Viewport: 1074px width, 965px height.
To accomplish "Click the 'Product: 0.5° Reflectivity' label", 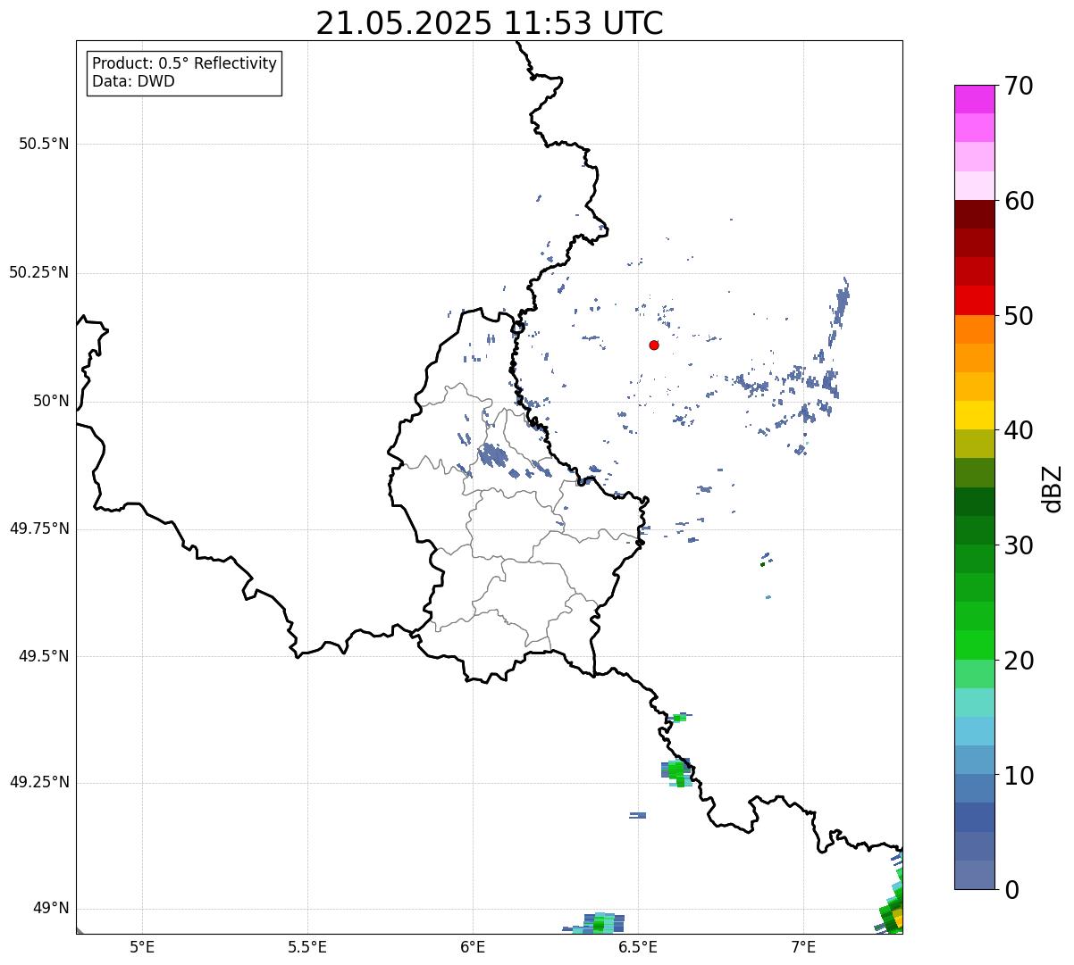I will [184, 63].
